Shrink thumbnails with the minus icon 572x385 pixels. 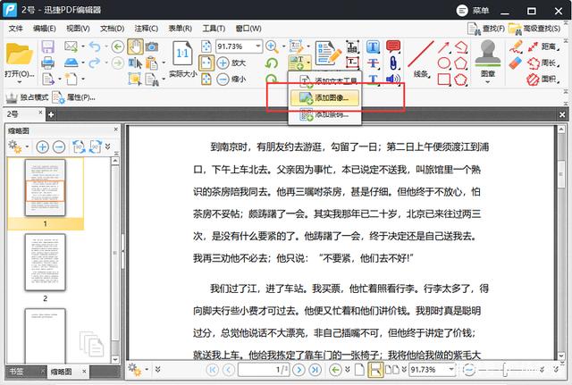click(59, 146)
